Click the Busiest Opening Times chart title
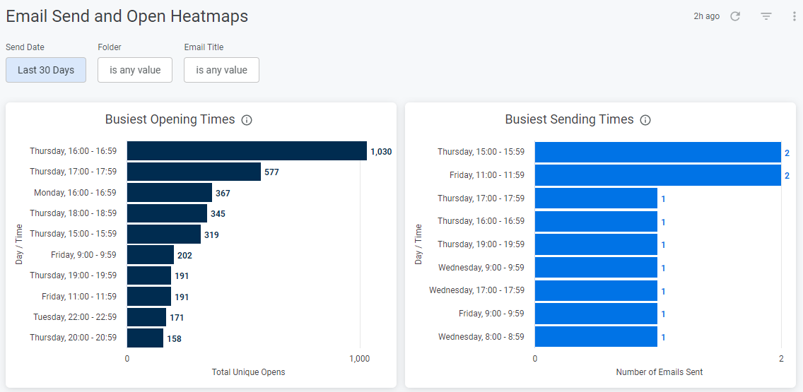This screenshot has height=392, width=803. [170, 119]
